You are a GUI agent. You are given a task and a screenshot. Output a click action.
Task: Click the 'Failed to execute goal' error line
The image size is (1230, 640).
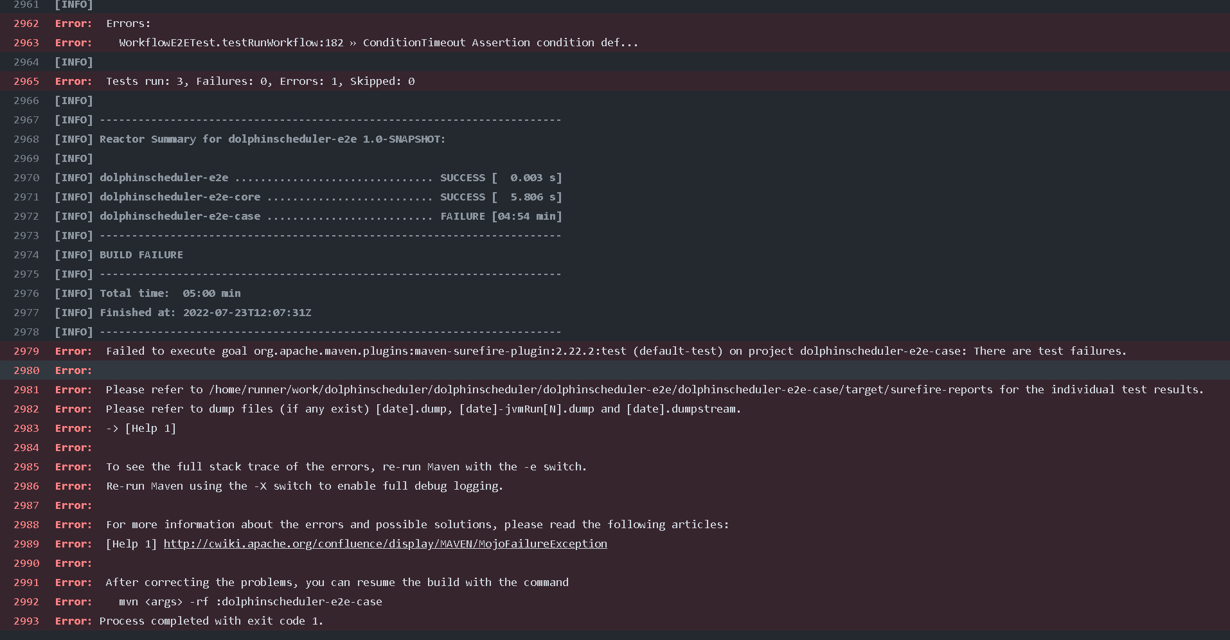(x=615, y=351)
